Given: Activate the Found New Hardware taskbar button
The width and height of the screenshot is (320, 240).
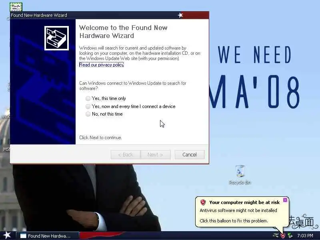Looking at the screenshot, I should coord(47,236).
